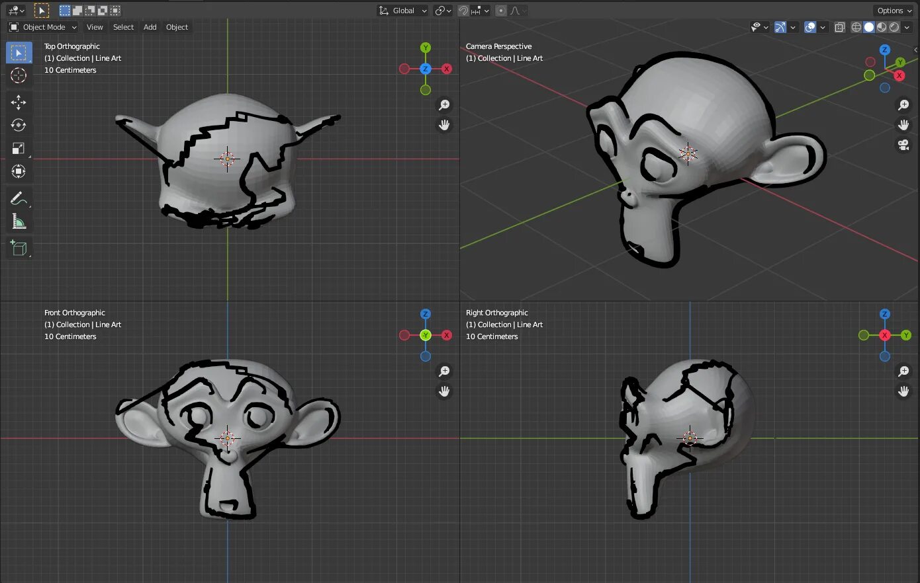Open the Object menu

point(177,27)
